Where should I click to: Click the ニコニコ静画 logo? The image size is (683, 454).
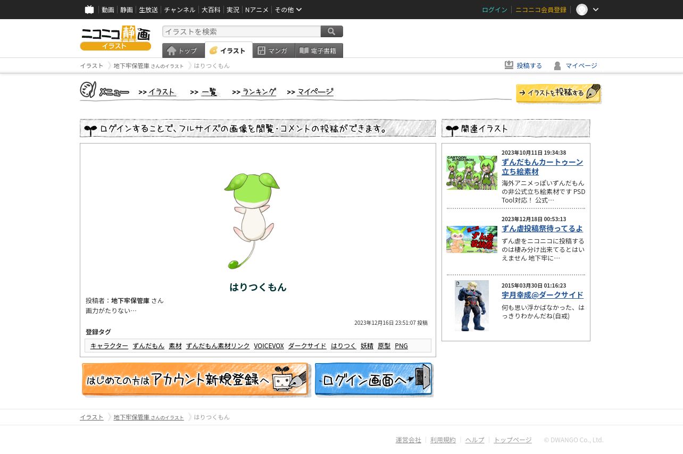[x=115, y=38]
